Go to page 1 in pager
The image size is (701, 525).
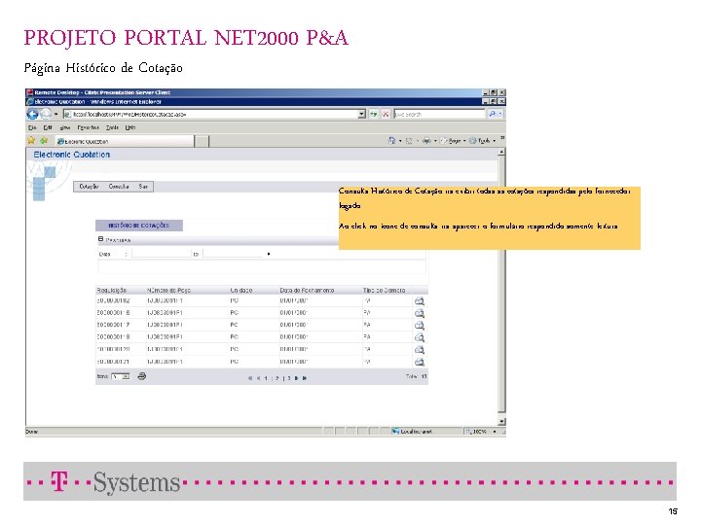point(266,378)
